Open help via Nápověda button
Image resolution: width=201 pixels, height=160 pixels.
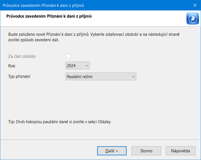pyautogui.click(x=180, y=151)
